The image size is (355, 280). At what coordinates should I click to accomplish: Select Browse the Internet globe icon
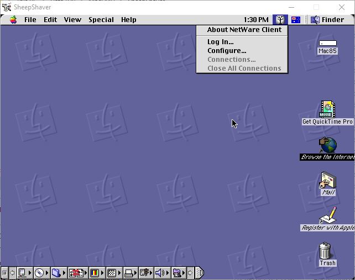tap(328, 145)
